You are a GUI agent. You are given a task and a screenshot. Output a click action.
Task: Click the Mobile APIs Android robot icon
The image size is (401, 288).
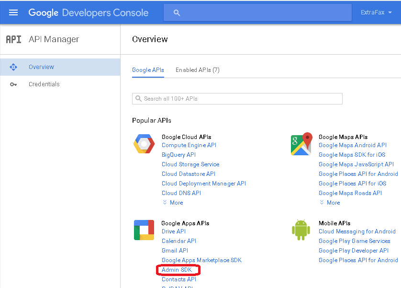point(301,230)
